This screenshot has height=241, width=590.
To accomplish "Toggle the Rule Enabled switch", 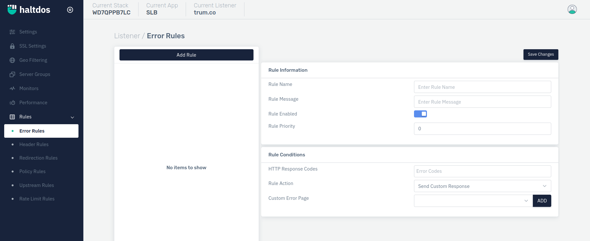I will tap(420, 114).
